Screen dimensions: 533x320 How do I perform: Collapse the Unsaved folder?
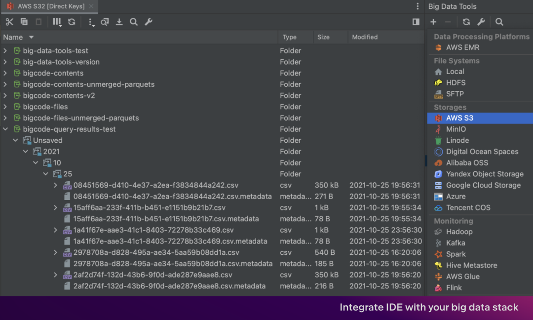[15, 140]
